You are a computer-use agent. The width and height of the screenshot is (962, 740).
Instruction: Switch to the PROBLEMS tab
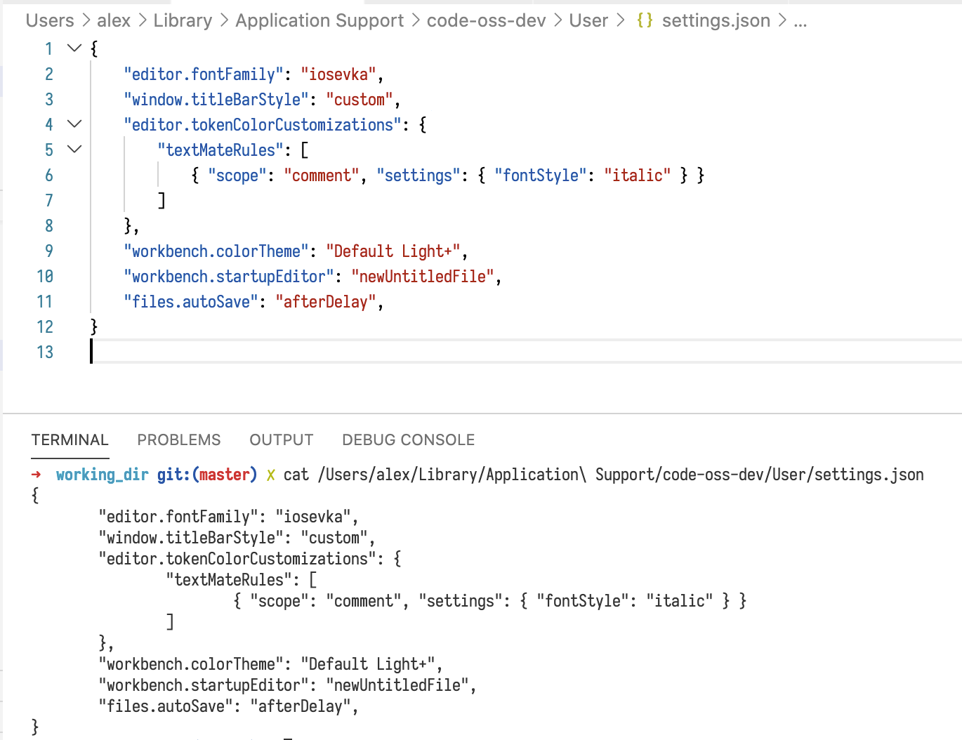click(x=178, y=440)
